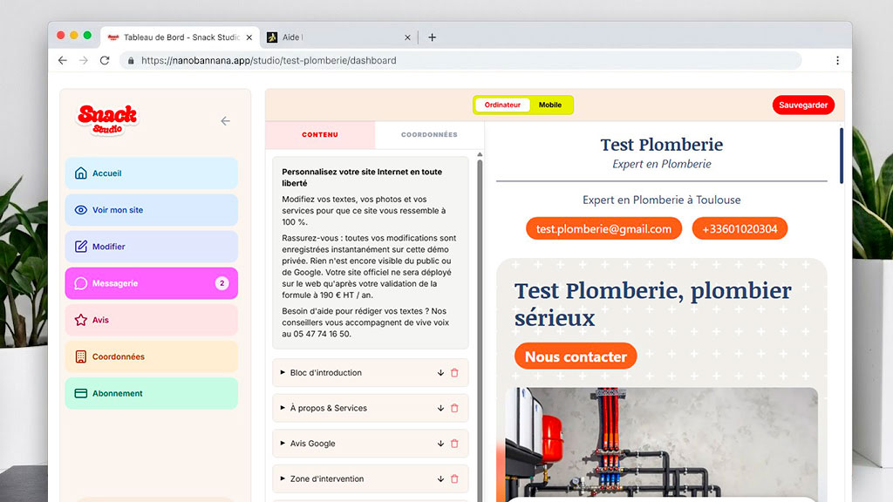Click the 'Test Plomberie, plombier sérieux' heading

653,304
